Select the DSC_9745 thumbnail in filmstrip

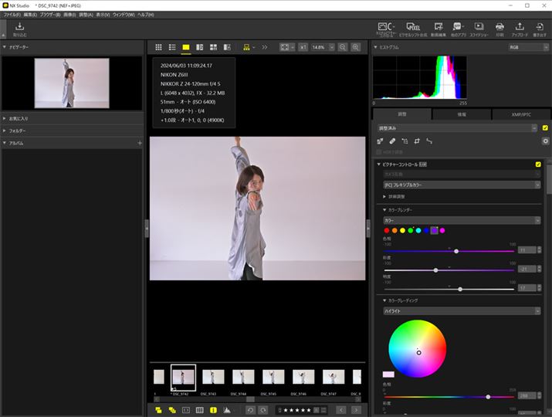(273, 377)
